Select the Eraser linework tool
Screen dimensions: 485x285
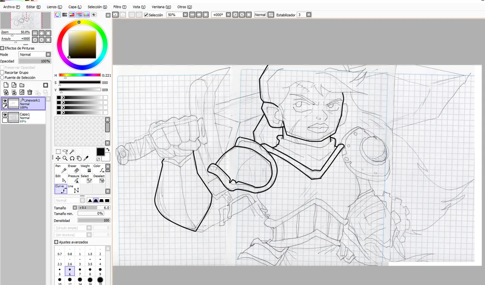pyautogui.click(x=73, y=169)
